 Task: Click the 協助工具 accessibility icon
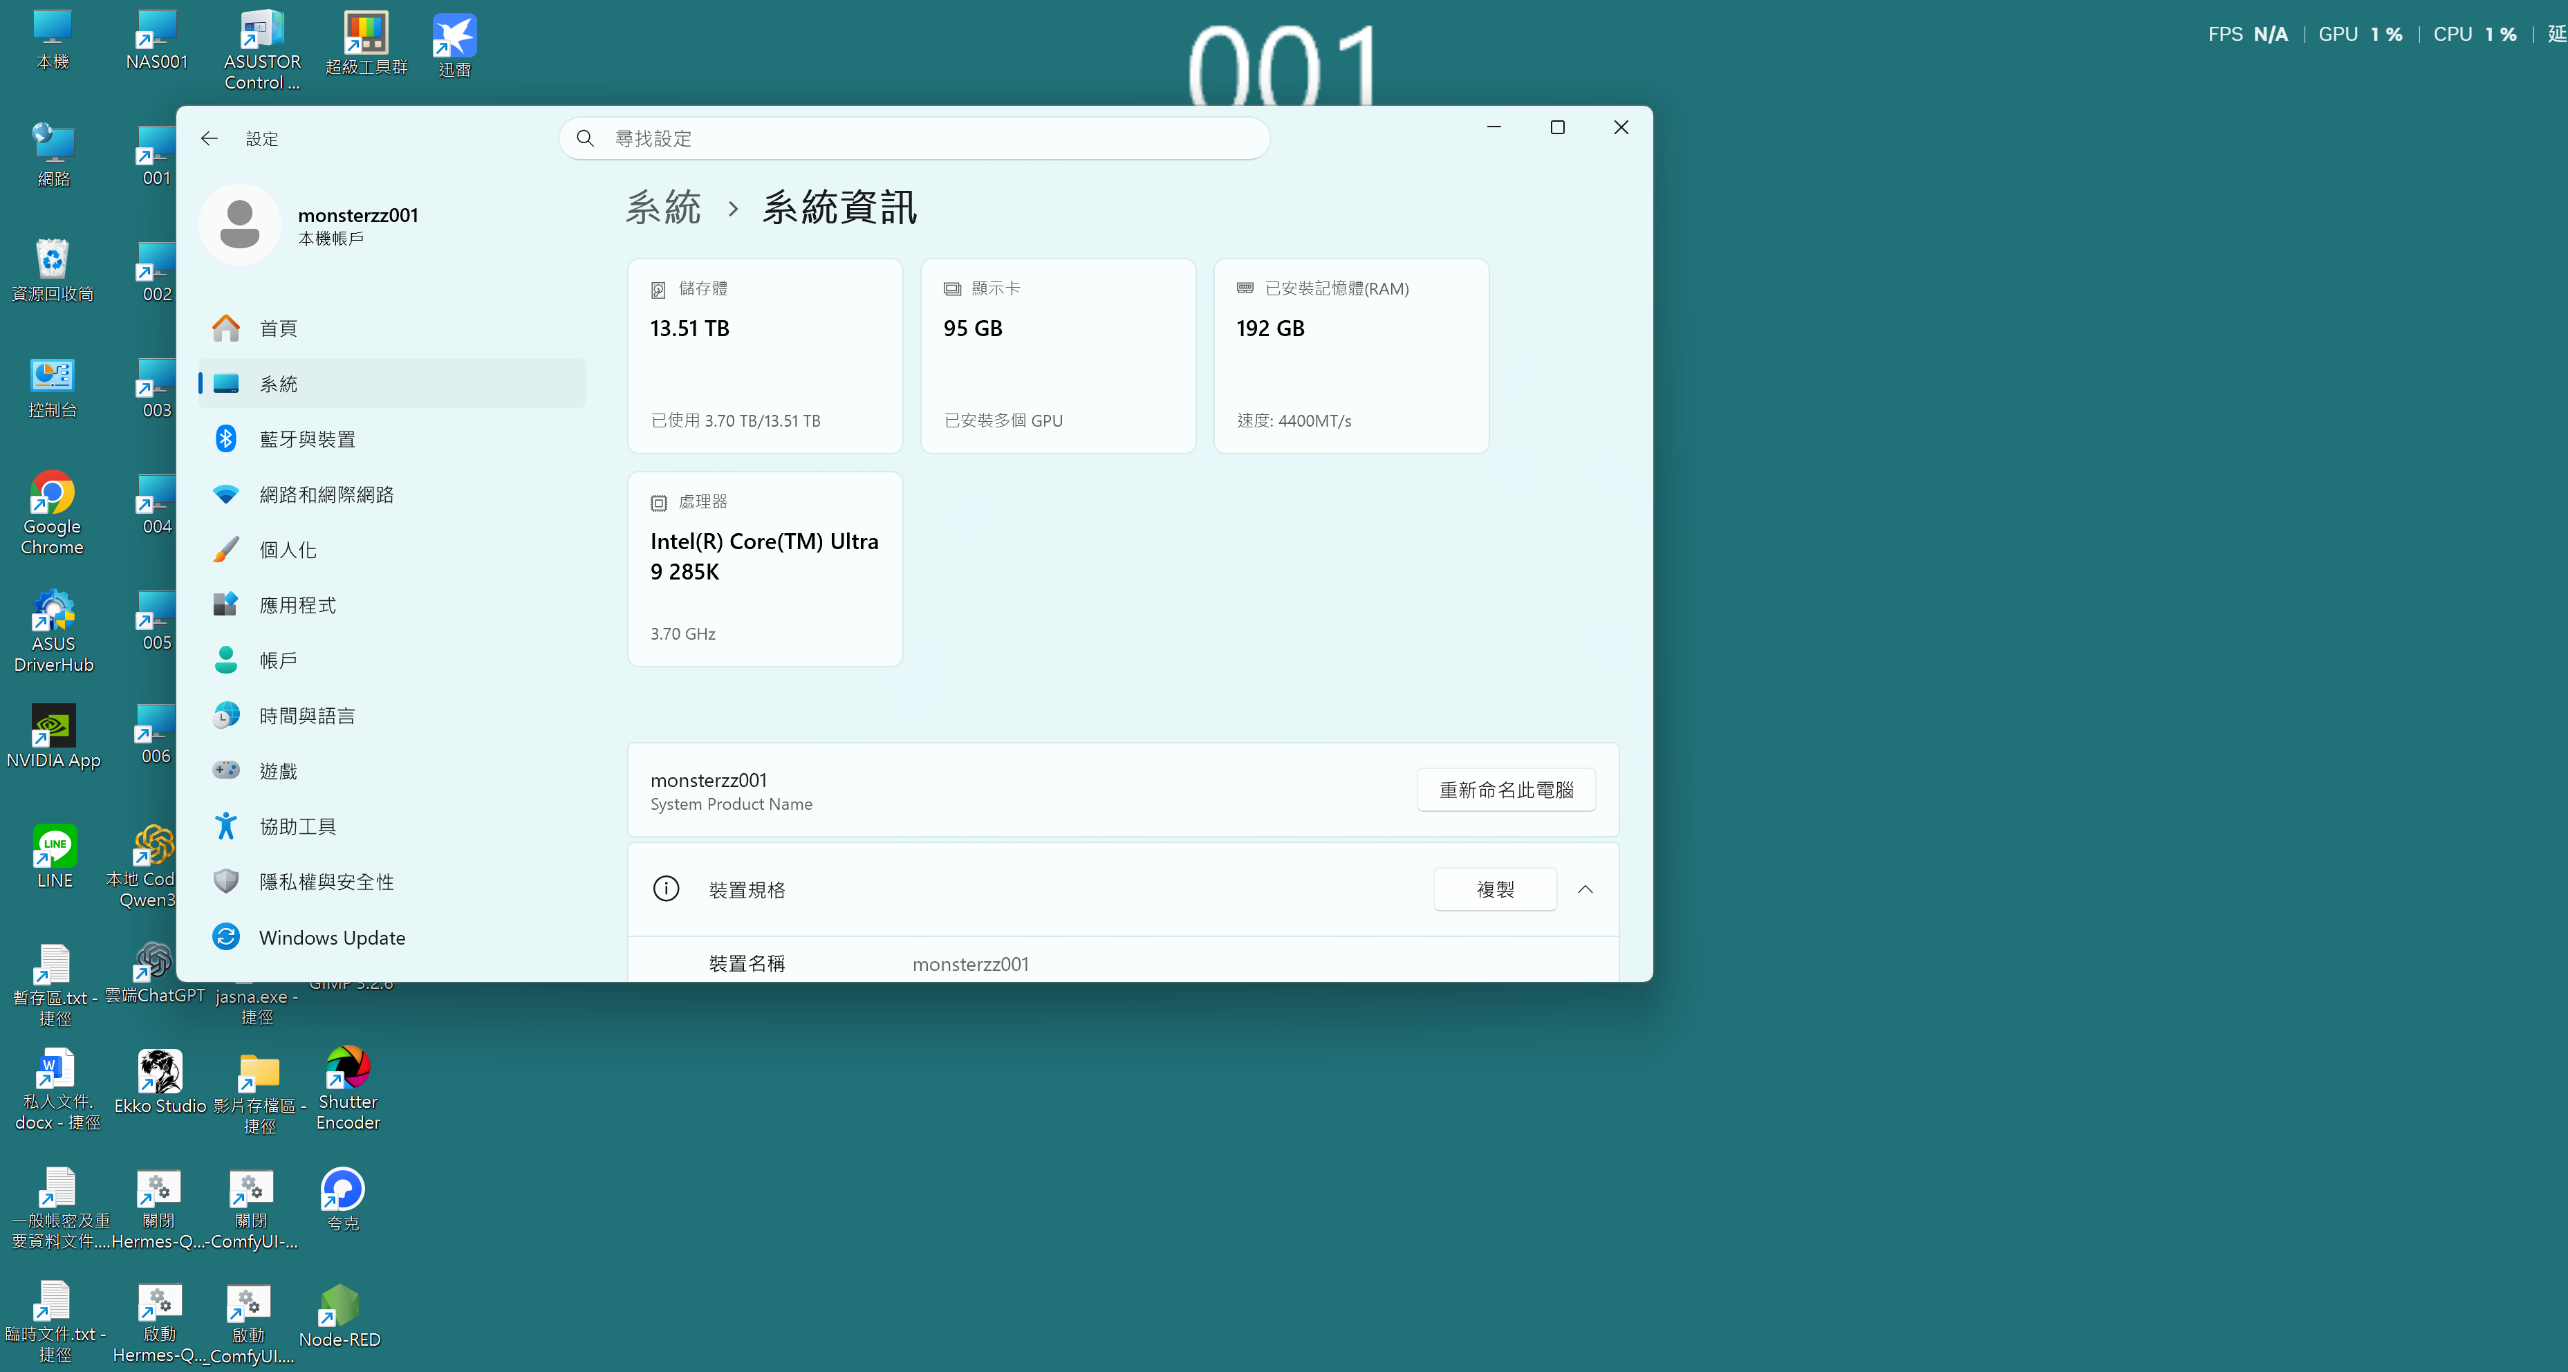(226, 826)
